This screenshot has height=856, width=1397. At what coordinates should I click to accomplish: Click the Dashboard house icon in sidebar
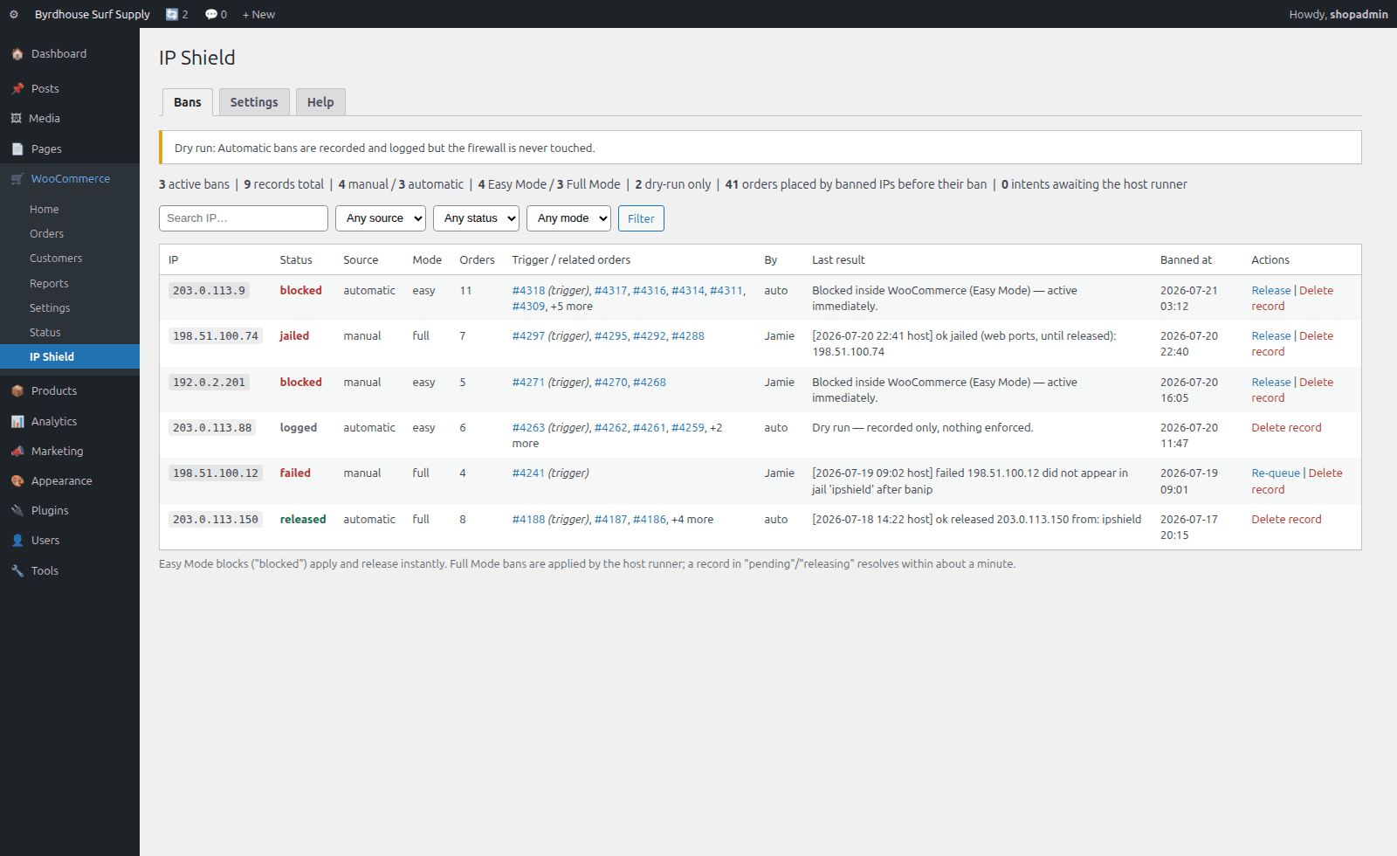(x=17, y=54)
